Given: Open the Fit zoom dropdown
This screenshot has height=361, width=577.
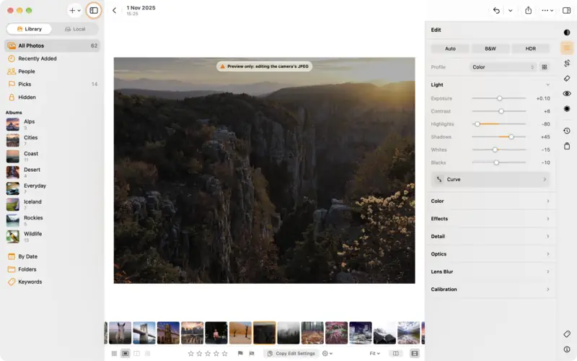Looking at the screenshot, I should pyautogui.click(x=374, y=353).
